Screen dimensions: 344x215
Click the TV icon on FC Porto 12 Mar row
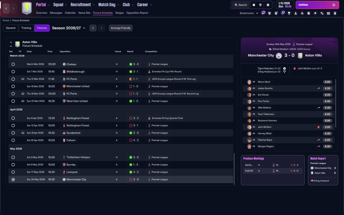(x=23, y=79)
